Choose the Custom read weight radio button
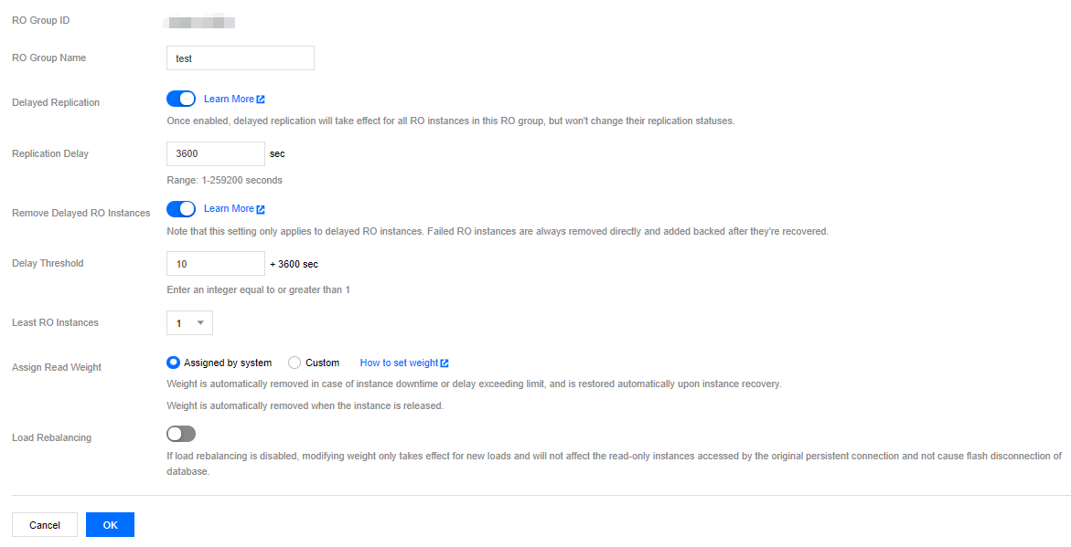Screen dimensions: 1071x547 (x=295, y=363)
